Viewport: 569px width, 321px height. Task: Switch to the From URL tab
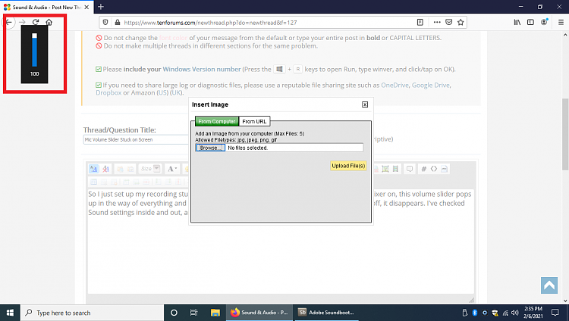(254, 121)
